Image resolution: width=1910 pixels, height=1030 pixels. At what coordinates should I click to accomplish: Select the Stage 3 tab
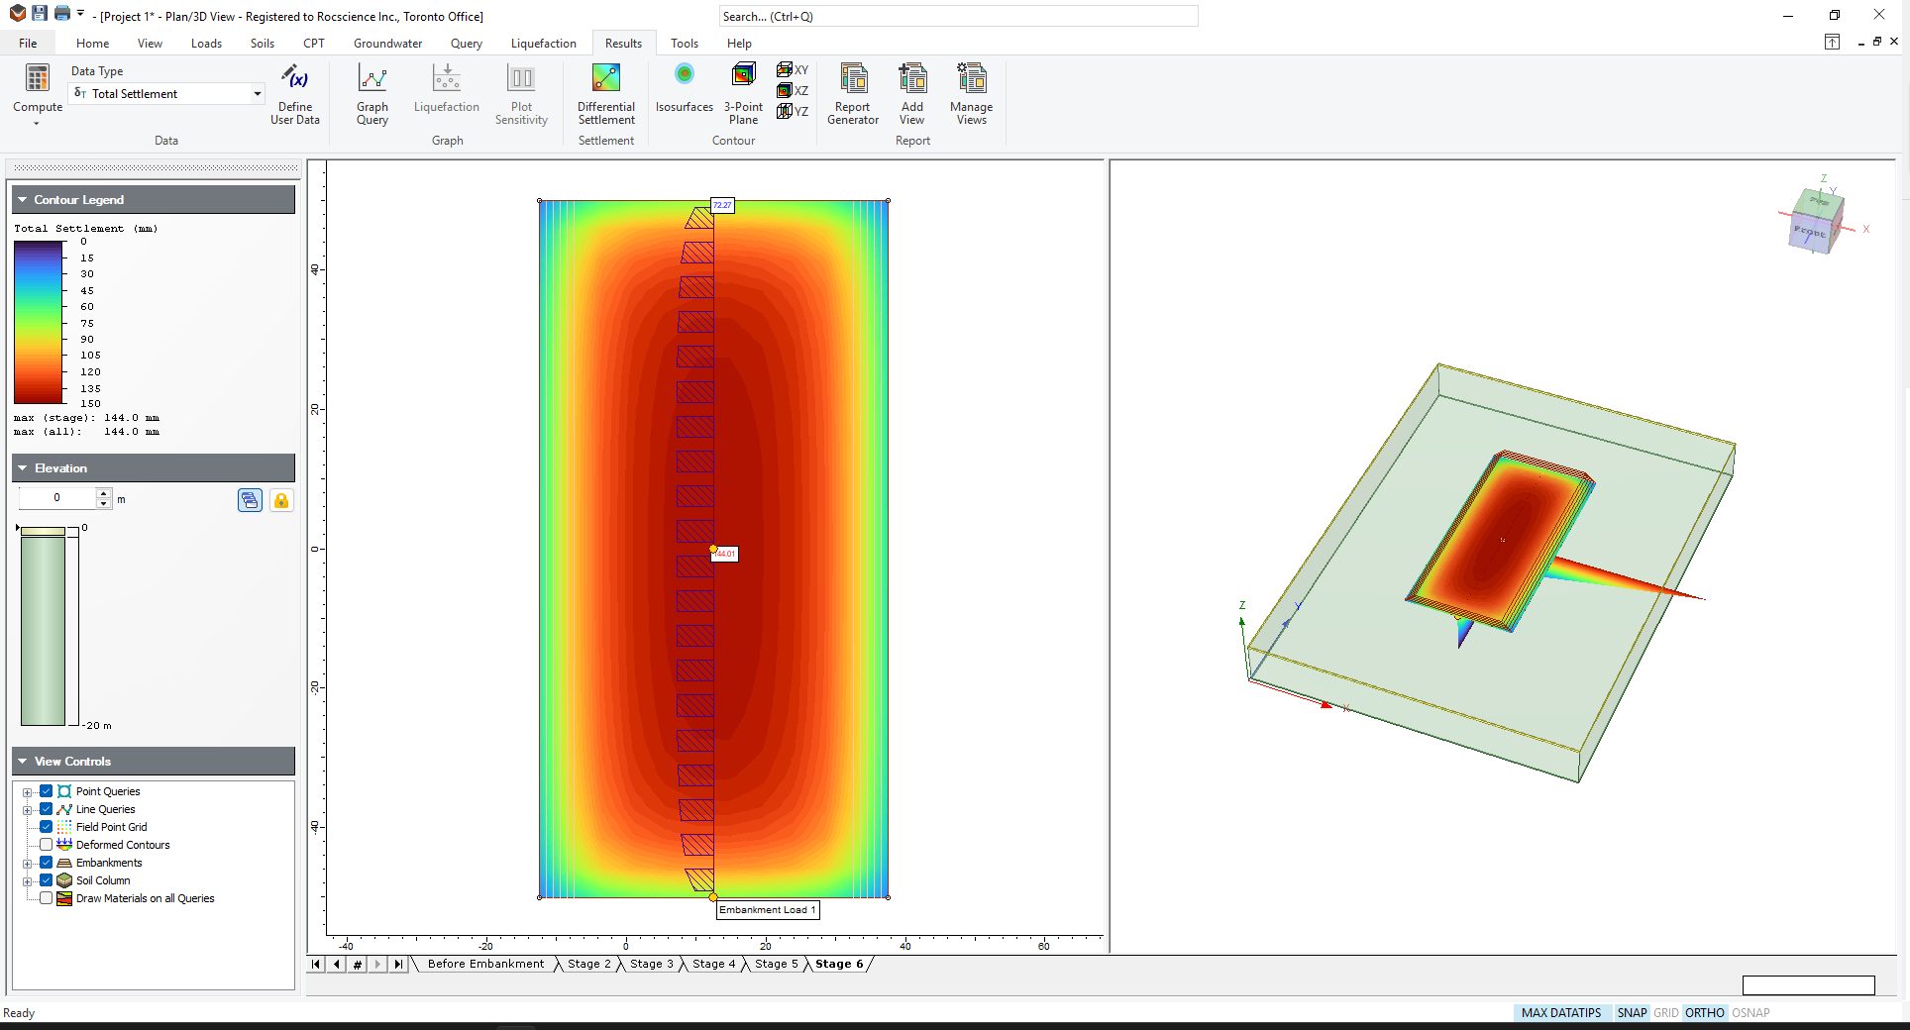pos(651,964)
